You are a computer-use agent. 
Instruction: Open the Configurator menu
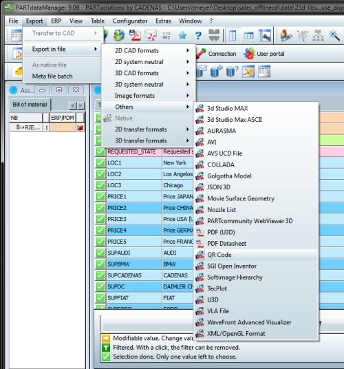130,21
